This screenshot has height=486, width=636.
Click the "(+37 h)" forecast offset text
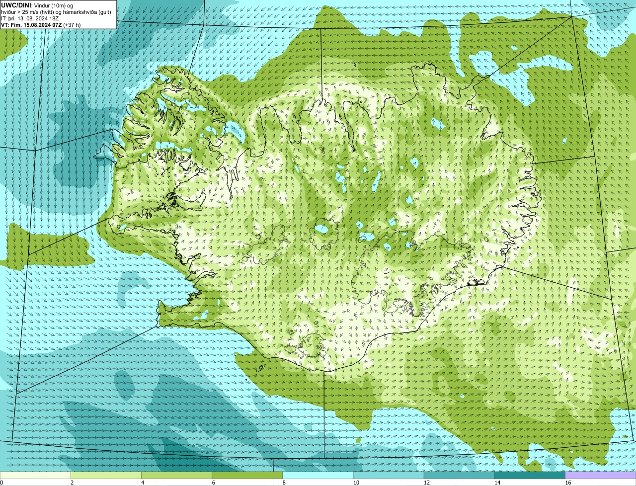coord(72,25)
